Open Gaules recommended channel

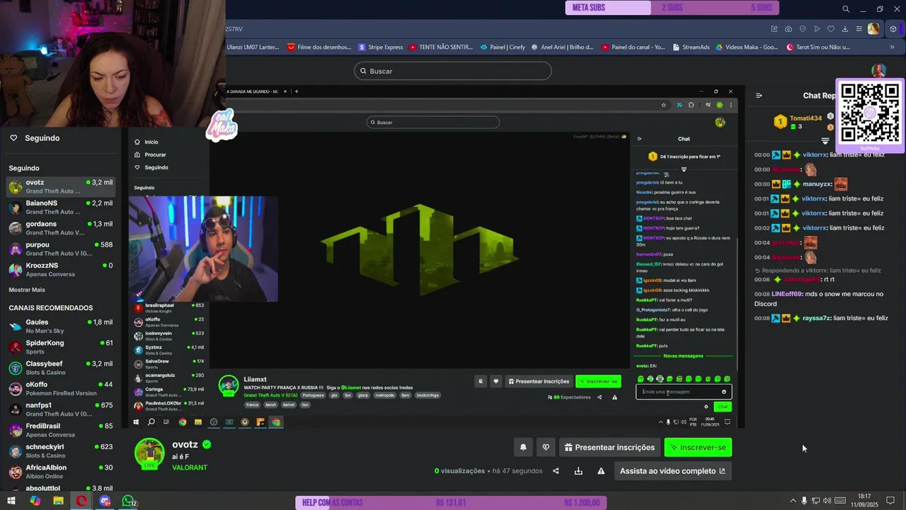(x=60, y=326)
